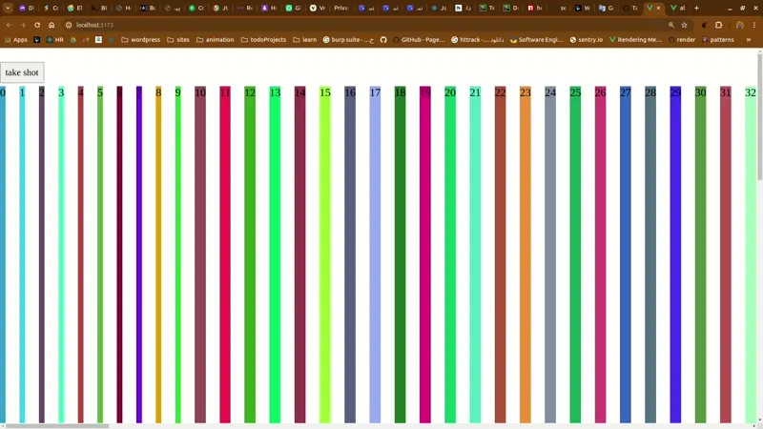
Task: Click the black square icon bookmark beside Apps
Action: point(37,40)
